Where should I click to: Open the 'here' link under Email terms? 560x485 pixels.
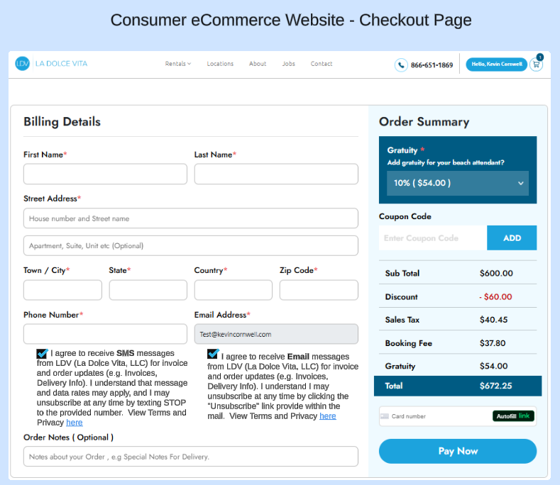[x=328, y=416]
